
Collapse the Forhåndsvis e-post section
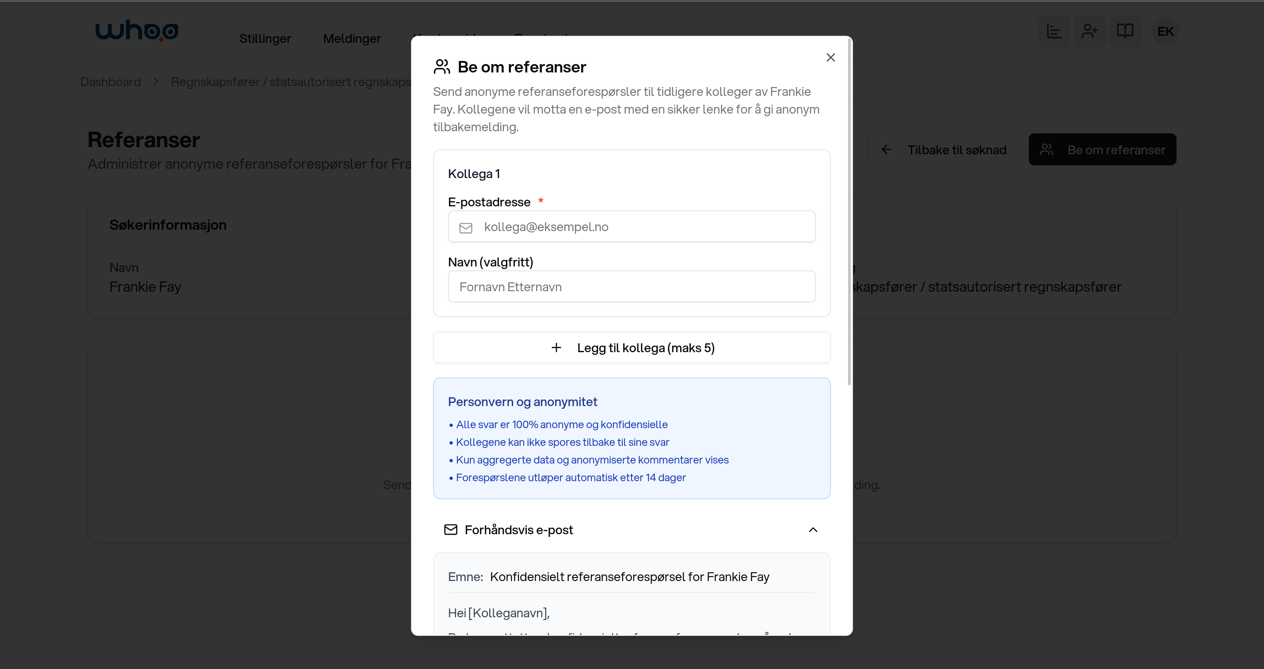point(814,530)
